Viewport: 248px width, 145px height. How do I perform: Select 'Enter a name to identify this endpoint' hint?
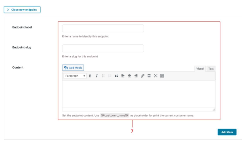[85, 36]
